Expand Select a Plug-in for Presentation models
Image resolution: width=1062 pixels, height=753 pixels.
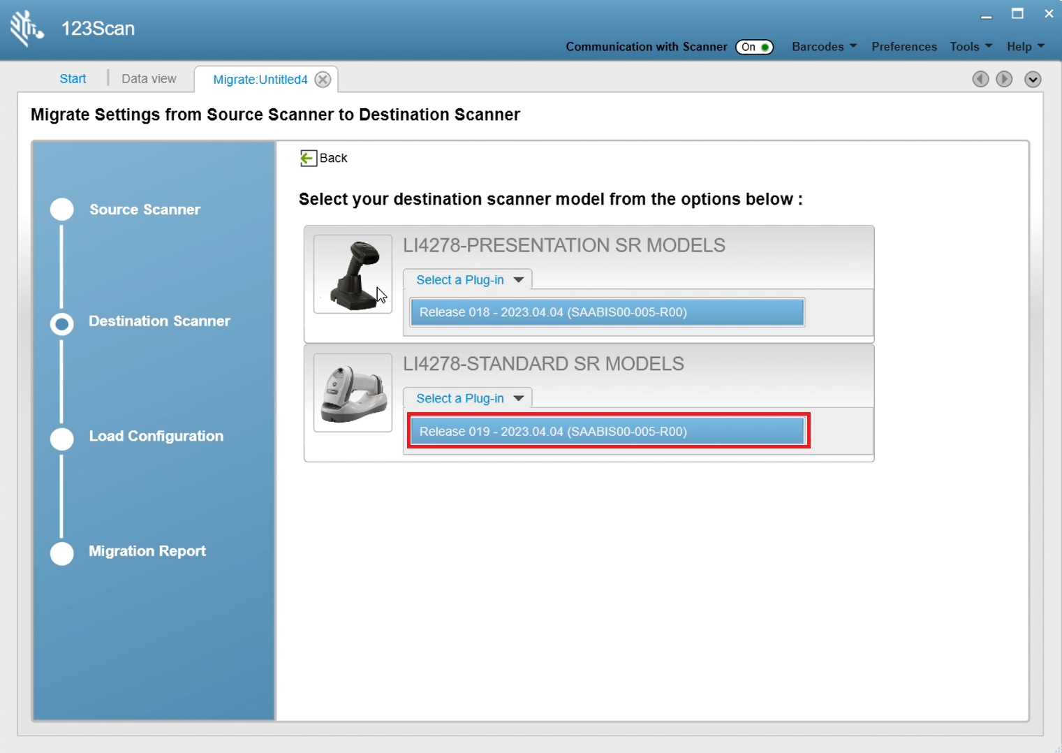tap(468, 280)
